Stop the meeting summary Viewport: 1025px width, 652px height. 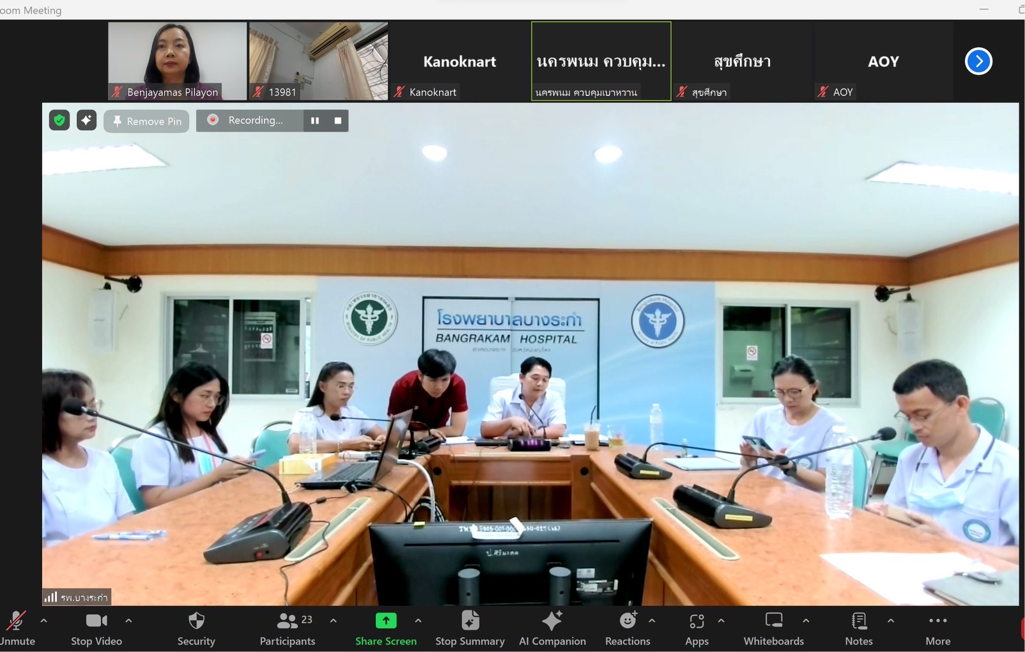click(x=470, y=628)
